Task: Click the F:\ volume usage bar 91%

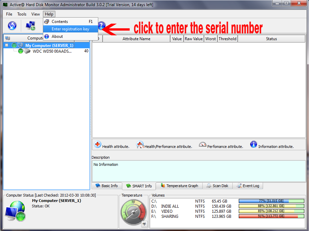Action: 272,216
